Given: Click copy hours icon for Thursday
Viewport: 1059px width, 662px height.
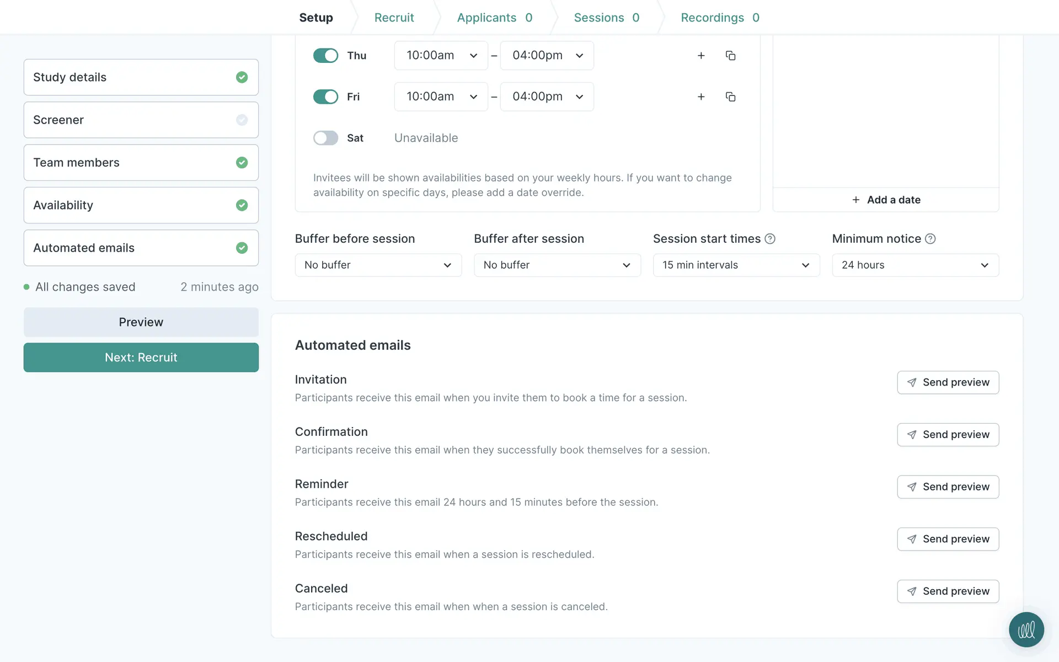Looking at the screenshot, I should pyautogui.click(x=730, y=56).
